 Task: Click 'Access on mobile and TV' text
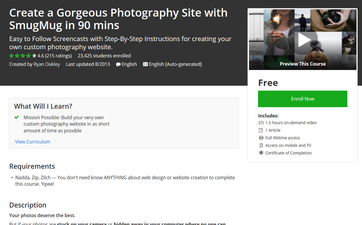point(288,146)
